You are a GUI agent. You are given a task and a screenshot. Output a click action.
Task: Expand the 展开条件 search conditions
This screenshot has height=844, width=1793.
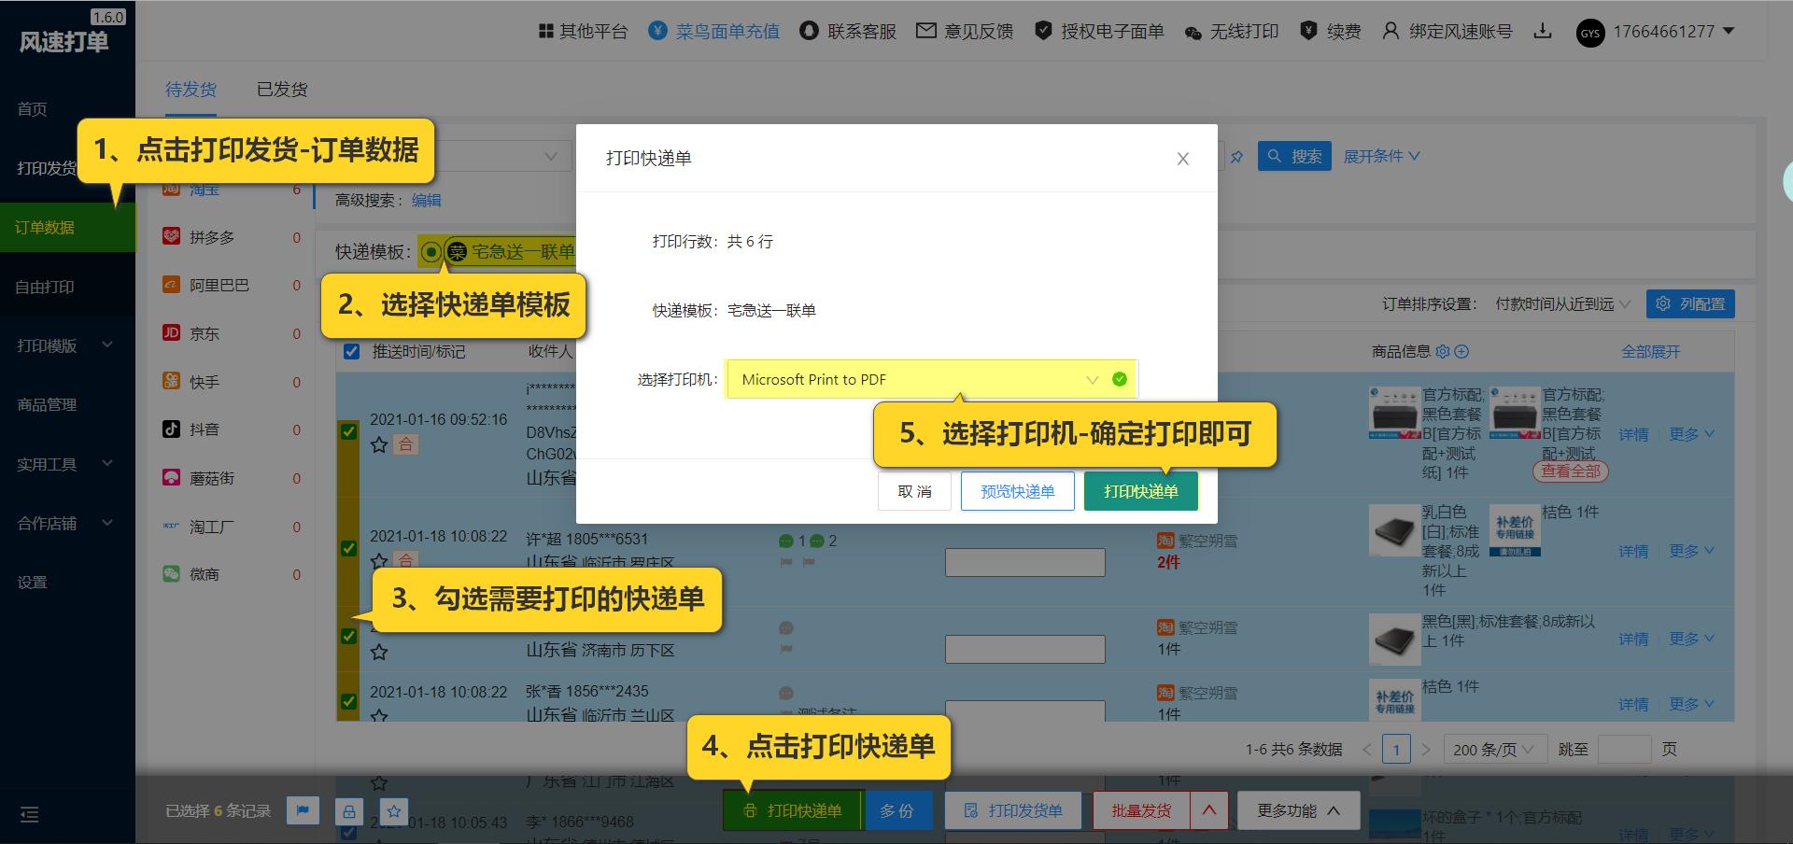point(1380,156)
